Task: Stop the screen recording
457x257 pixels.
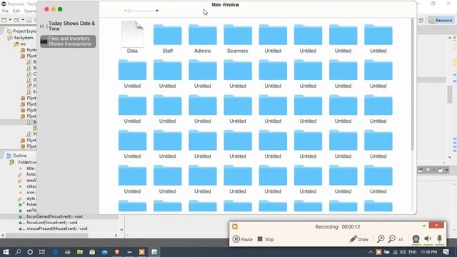Action: [x=266, y=239]
